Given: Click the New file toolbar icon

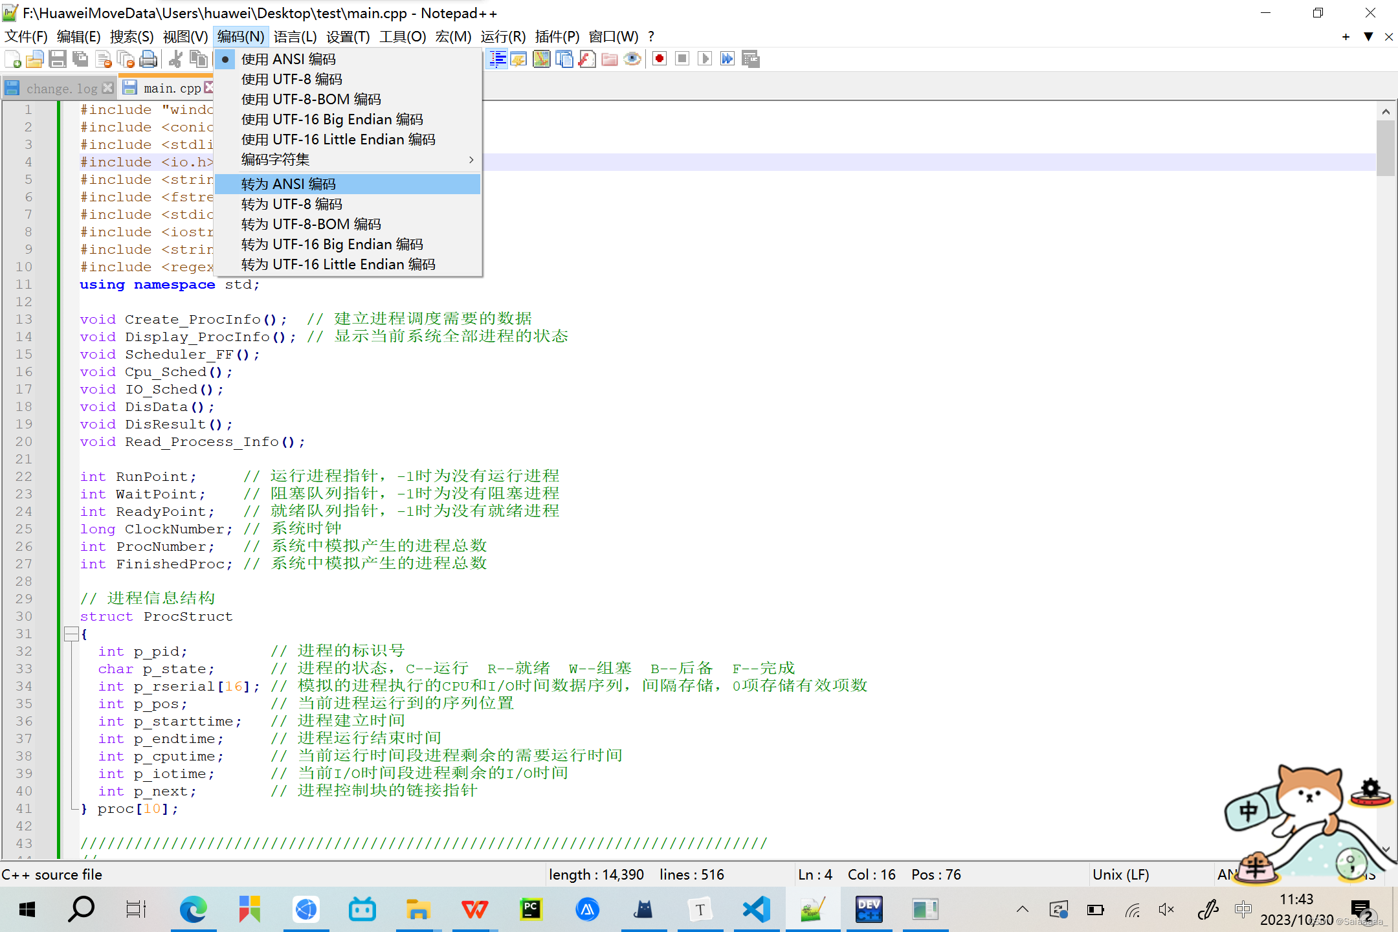Looking at the screenshot, I should coord(13,60).
